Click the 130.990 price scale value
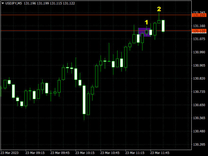 199,52
